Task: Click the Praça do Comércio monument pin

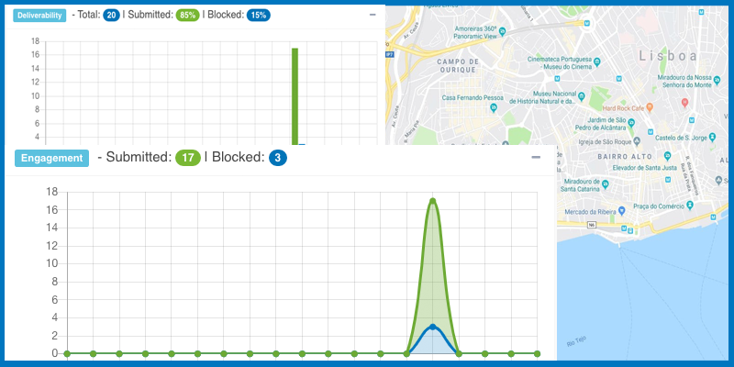Action: point(690,206)
